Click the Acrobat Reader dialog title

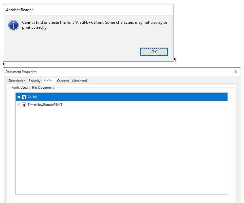(x=19, y=10)
